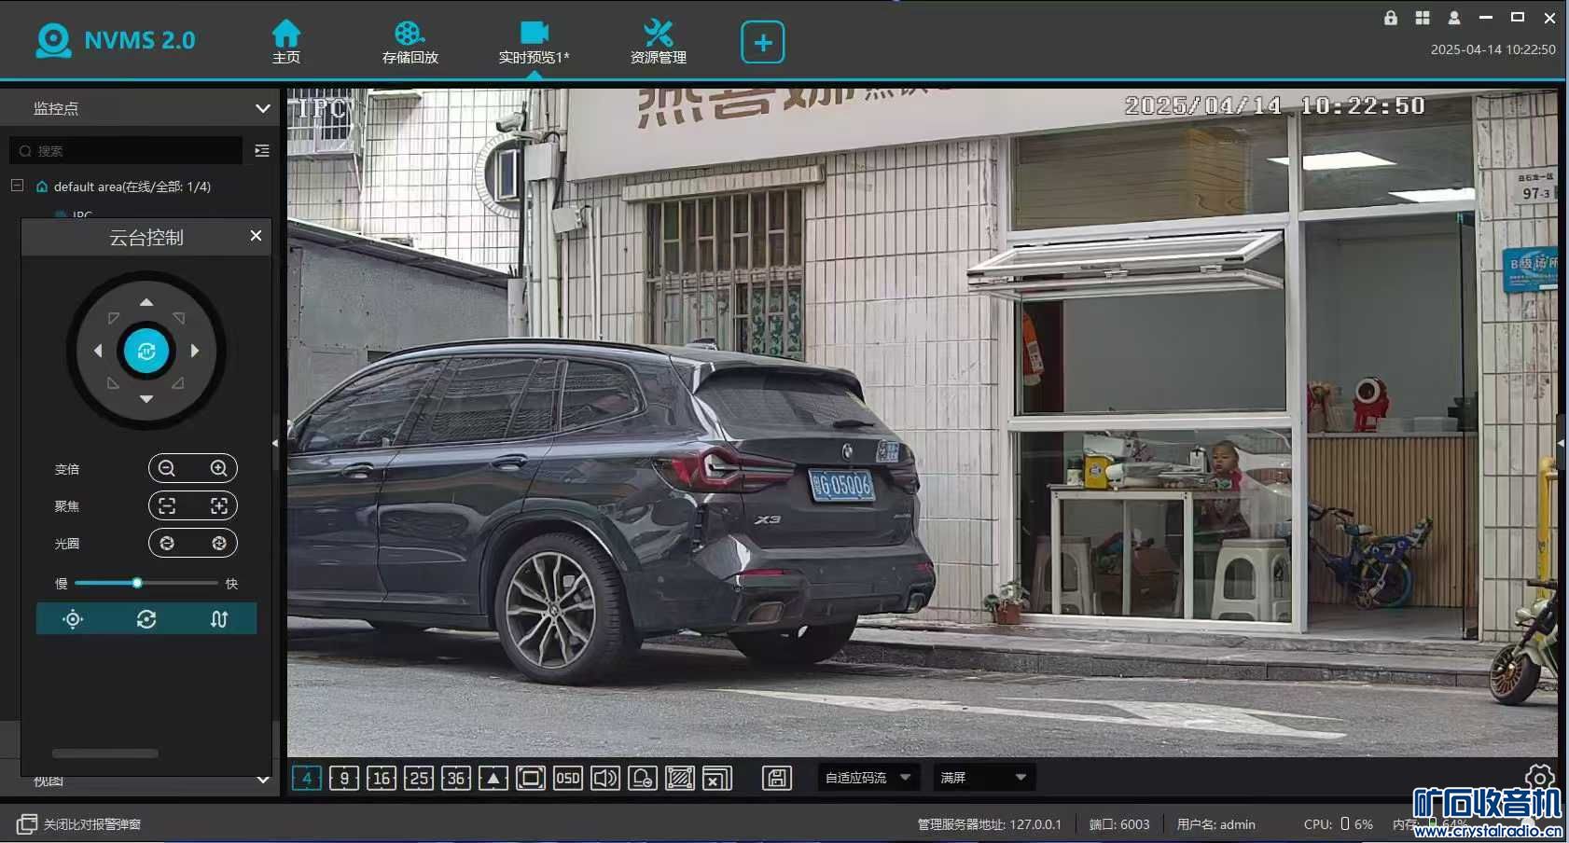Click the NVMS 2.0 logo
The height and width of the screenshot is (843, 1569).
(116, 40)
